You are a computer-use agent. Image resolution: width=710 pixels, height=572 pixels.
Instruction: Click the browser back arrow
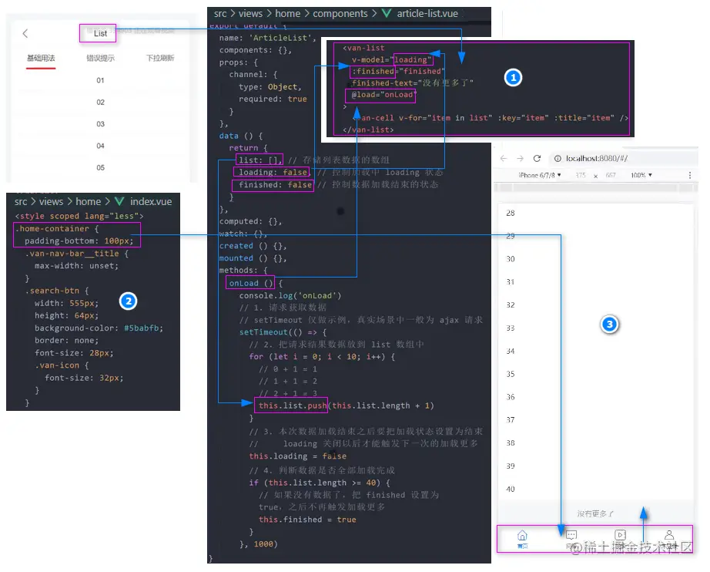click(504, 158)
